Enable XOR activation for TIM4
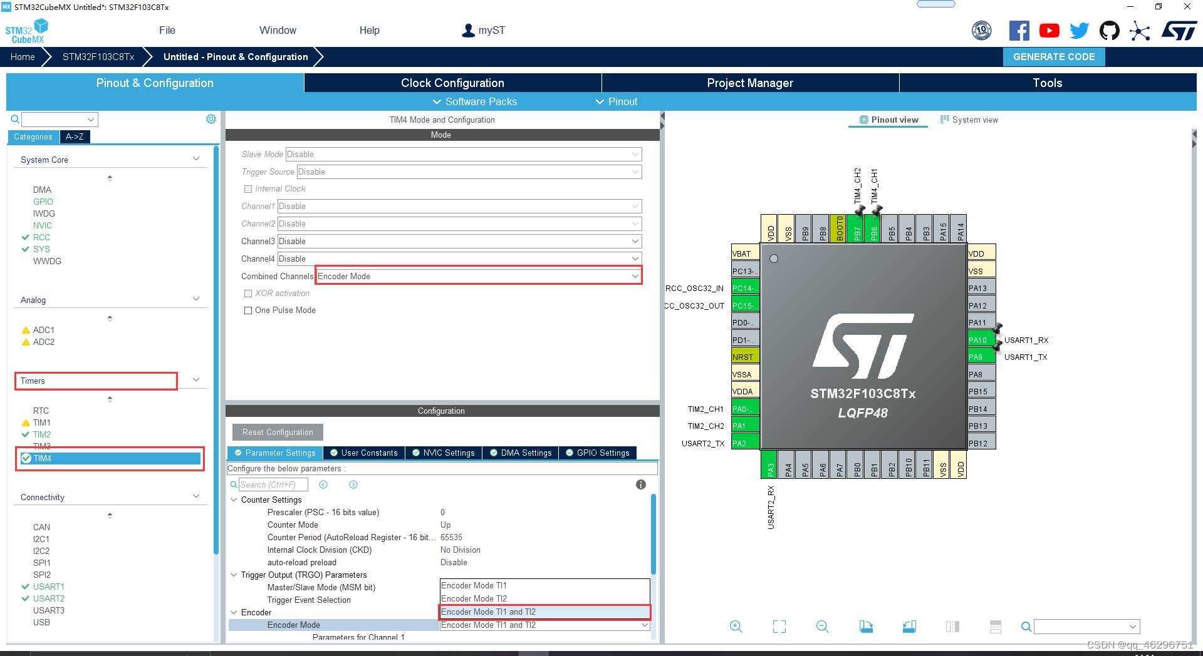 click(248, 293)
